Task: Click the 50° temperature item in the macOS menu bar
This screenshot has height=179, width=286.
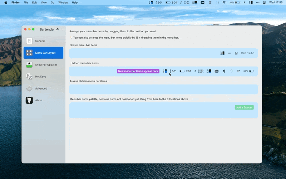Action: point(159,3)
